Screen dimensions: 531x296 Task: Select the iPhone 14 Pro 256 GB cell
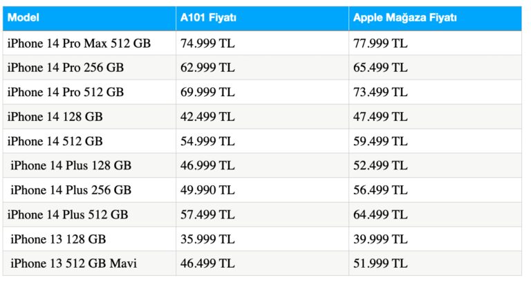point(65,68)
